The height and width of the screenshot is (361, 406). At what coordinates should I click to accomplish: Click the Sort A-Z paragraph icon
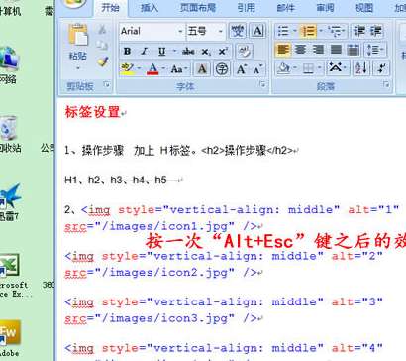tap(361, 68)
